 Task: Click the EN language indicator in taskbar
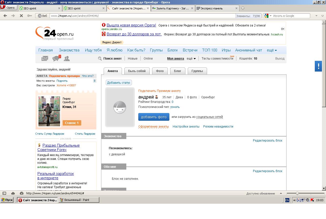[287, 200]
